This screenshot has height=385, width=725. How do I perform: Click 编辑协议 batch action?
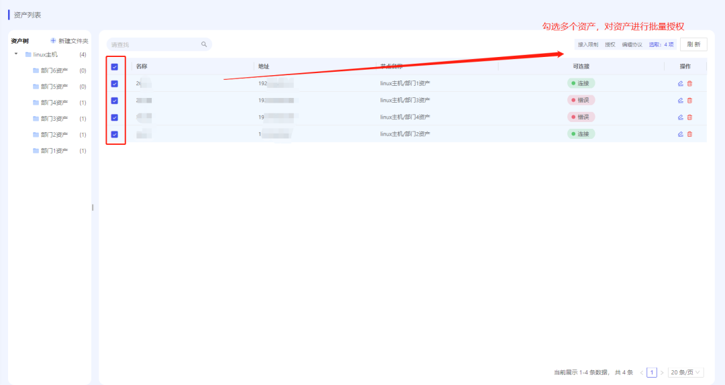point(632,44)
